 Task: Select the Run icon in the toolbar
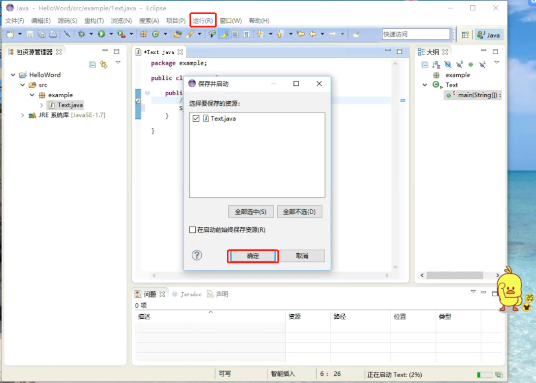[101, 34]
